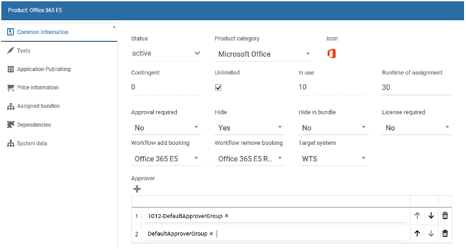This screenshot has width=466, height=250.
Task: Open the Target system dropdown
Action: click(334, 159)
